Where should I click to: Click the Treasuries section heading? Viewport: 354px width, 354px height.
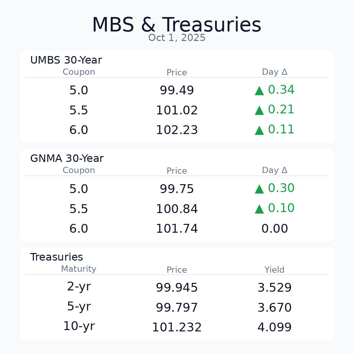click(x=56, y=257)
